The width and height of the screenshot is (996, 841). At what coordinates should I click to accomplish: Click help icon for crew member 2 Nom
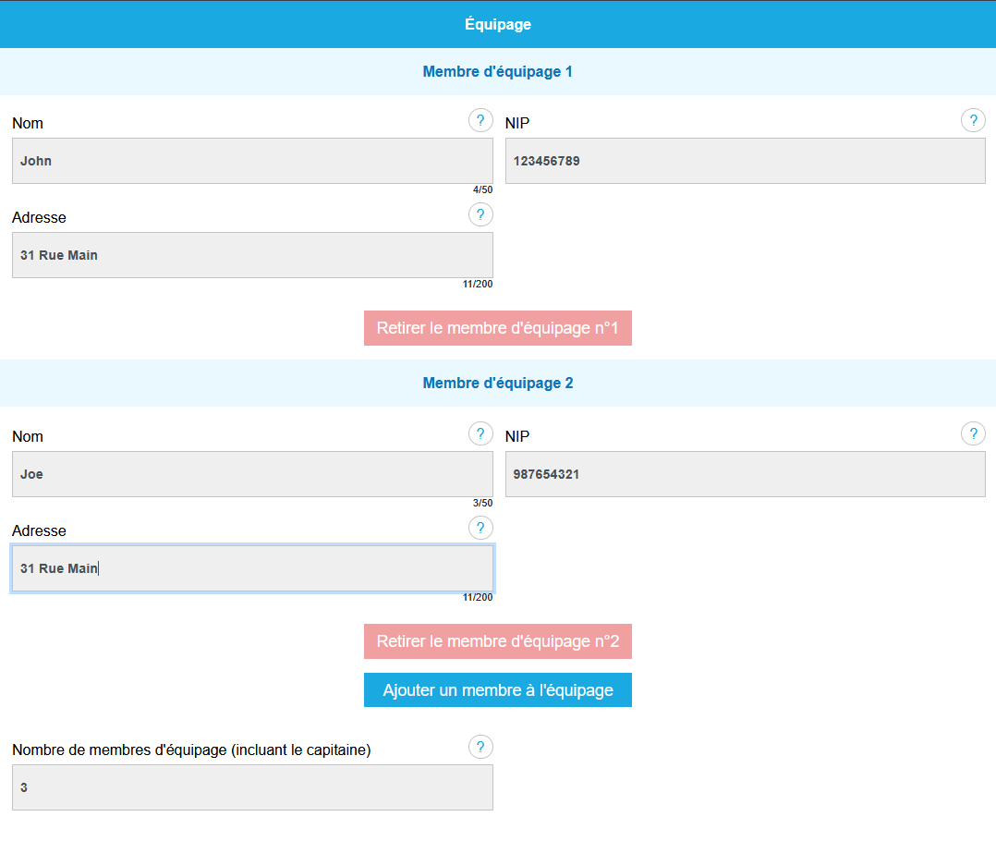pyautogui.click(x=480, y=434)
